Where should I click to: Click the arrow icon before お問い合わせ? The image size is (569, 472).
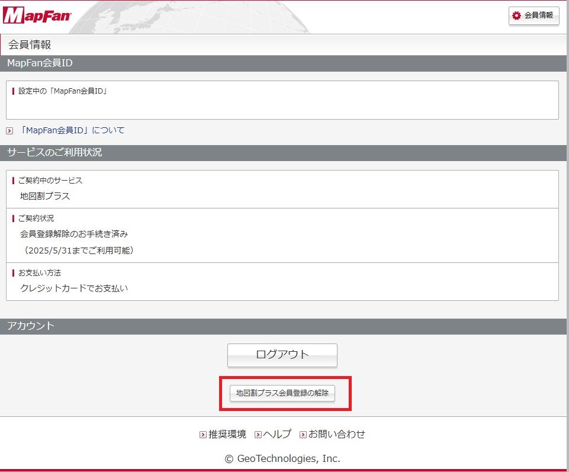coord(303,435)
